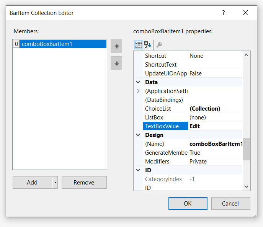The height and width of the screenshot is (227, 263).
Task: Confirm with the OK button
Action: pos(188,204)
